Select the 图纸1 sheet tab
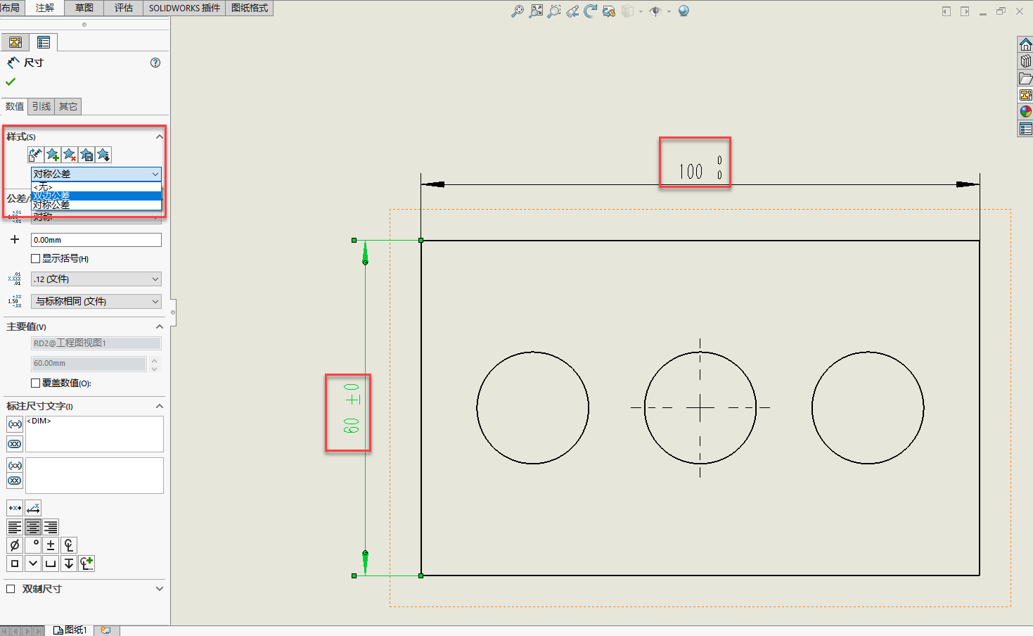 [70, 630]
